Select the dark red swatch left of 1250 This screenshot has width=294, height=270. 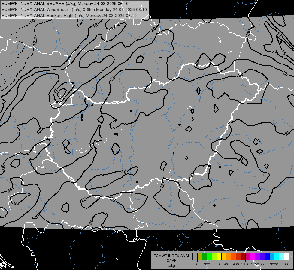(x=243, y=256)
